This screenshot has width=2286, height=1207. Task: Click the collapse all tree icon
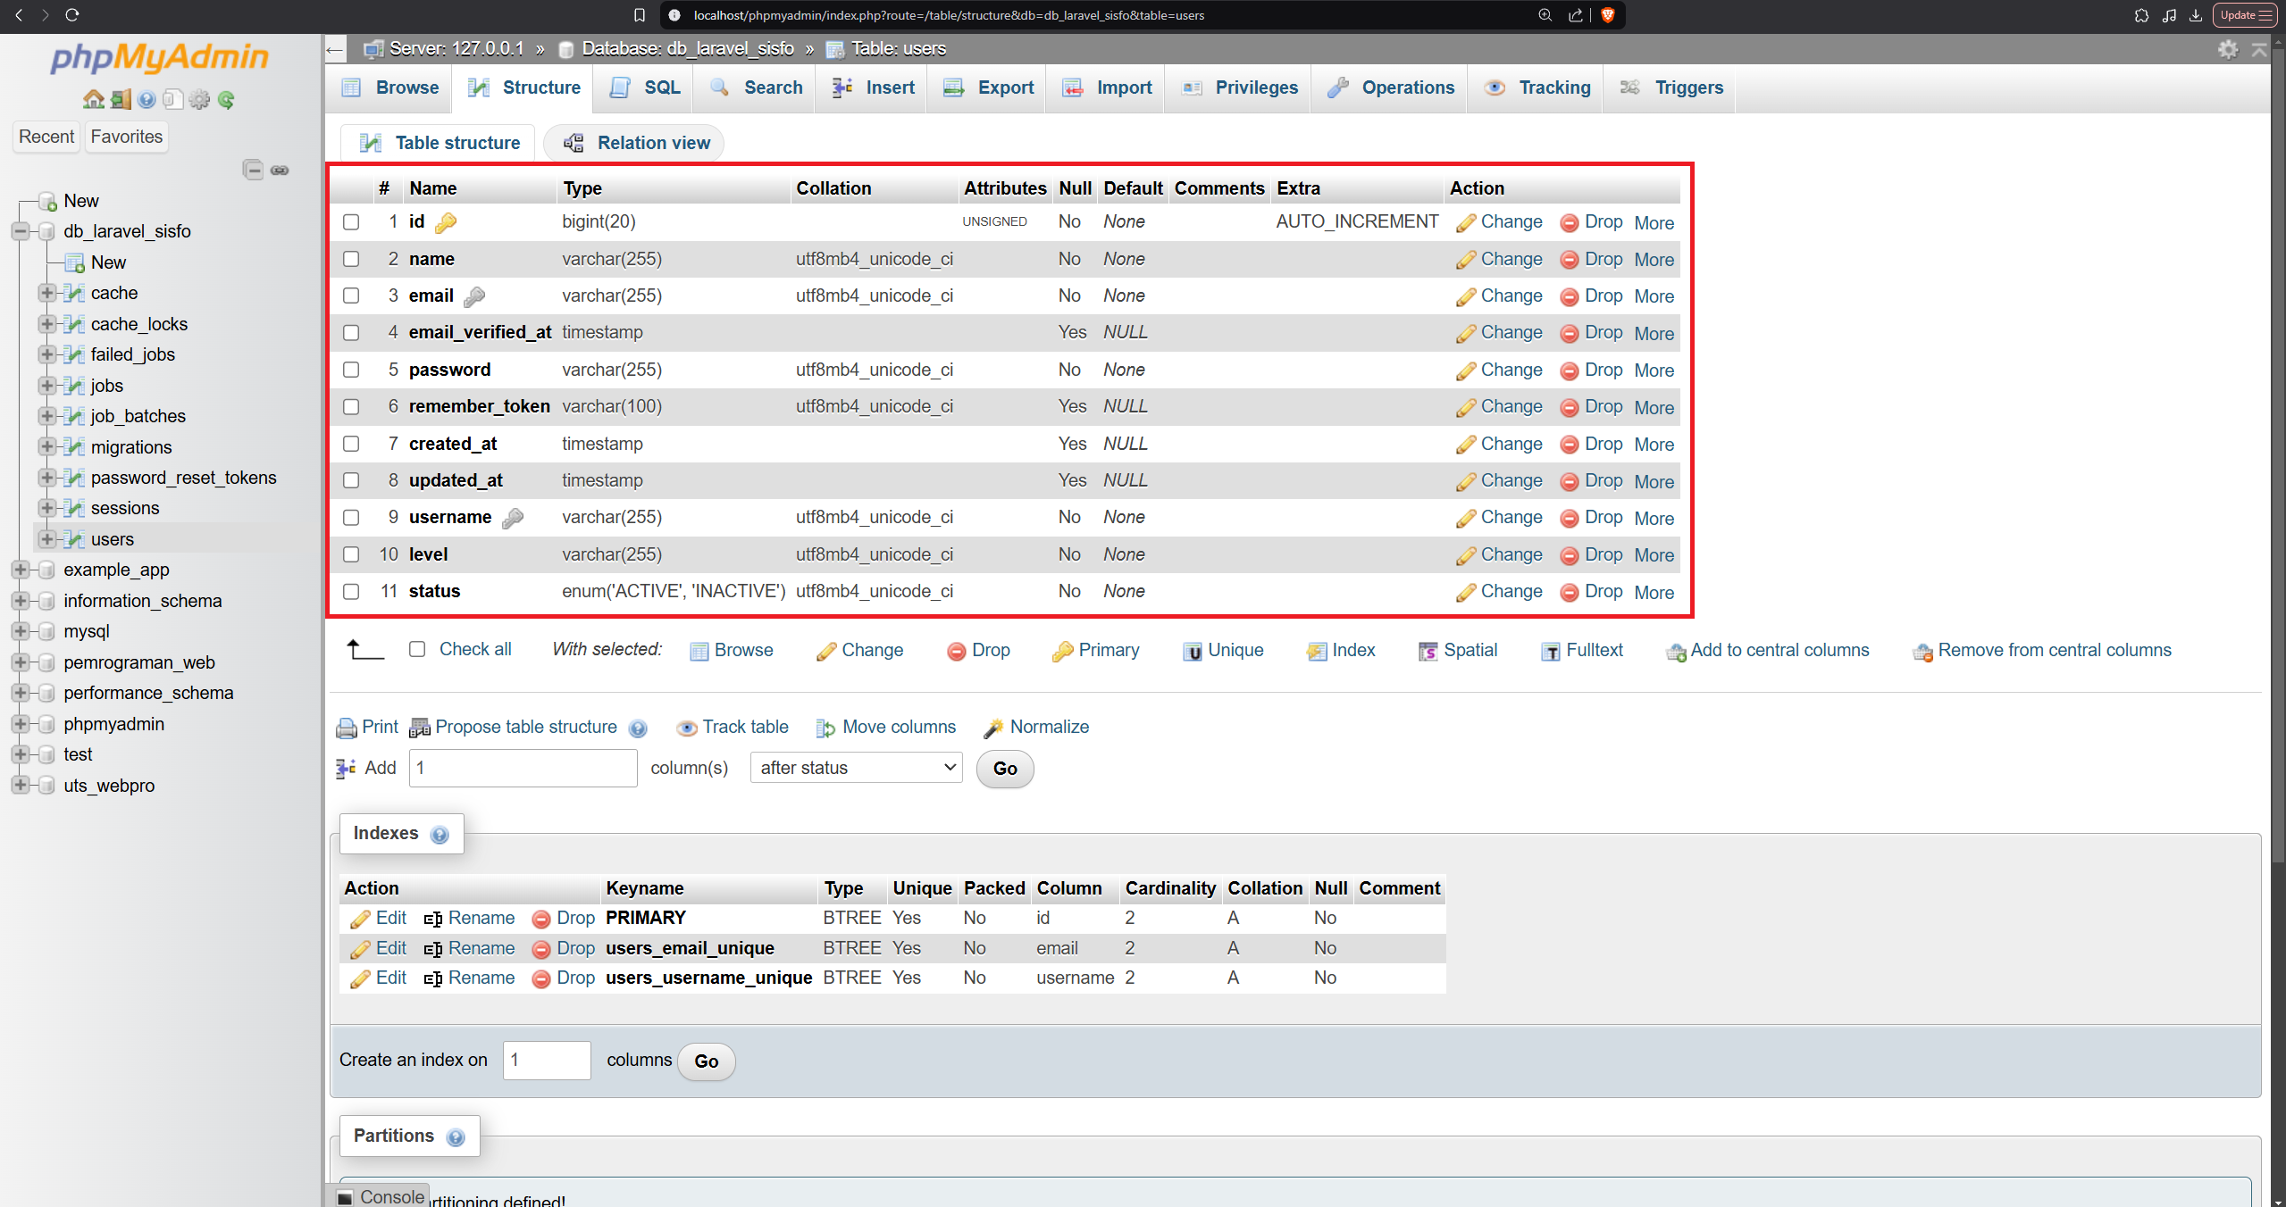pos(253,170)
